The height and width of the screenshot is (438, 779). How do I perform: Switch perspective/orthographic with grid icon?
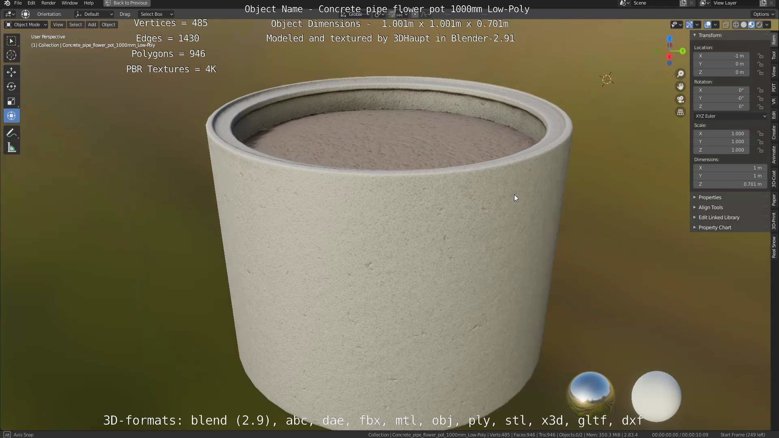click(680, 112)
